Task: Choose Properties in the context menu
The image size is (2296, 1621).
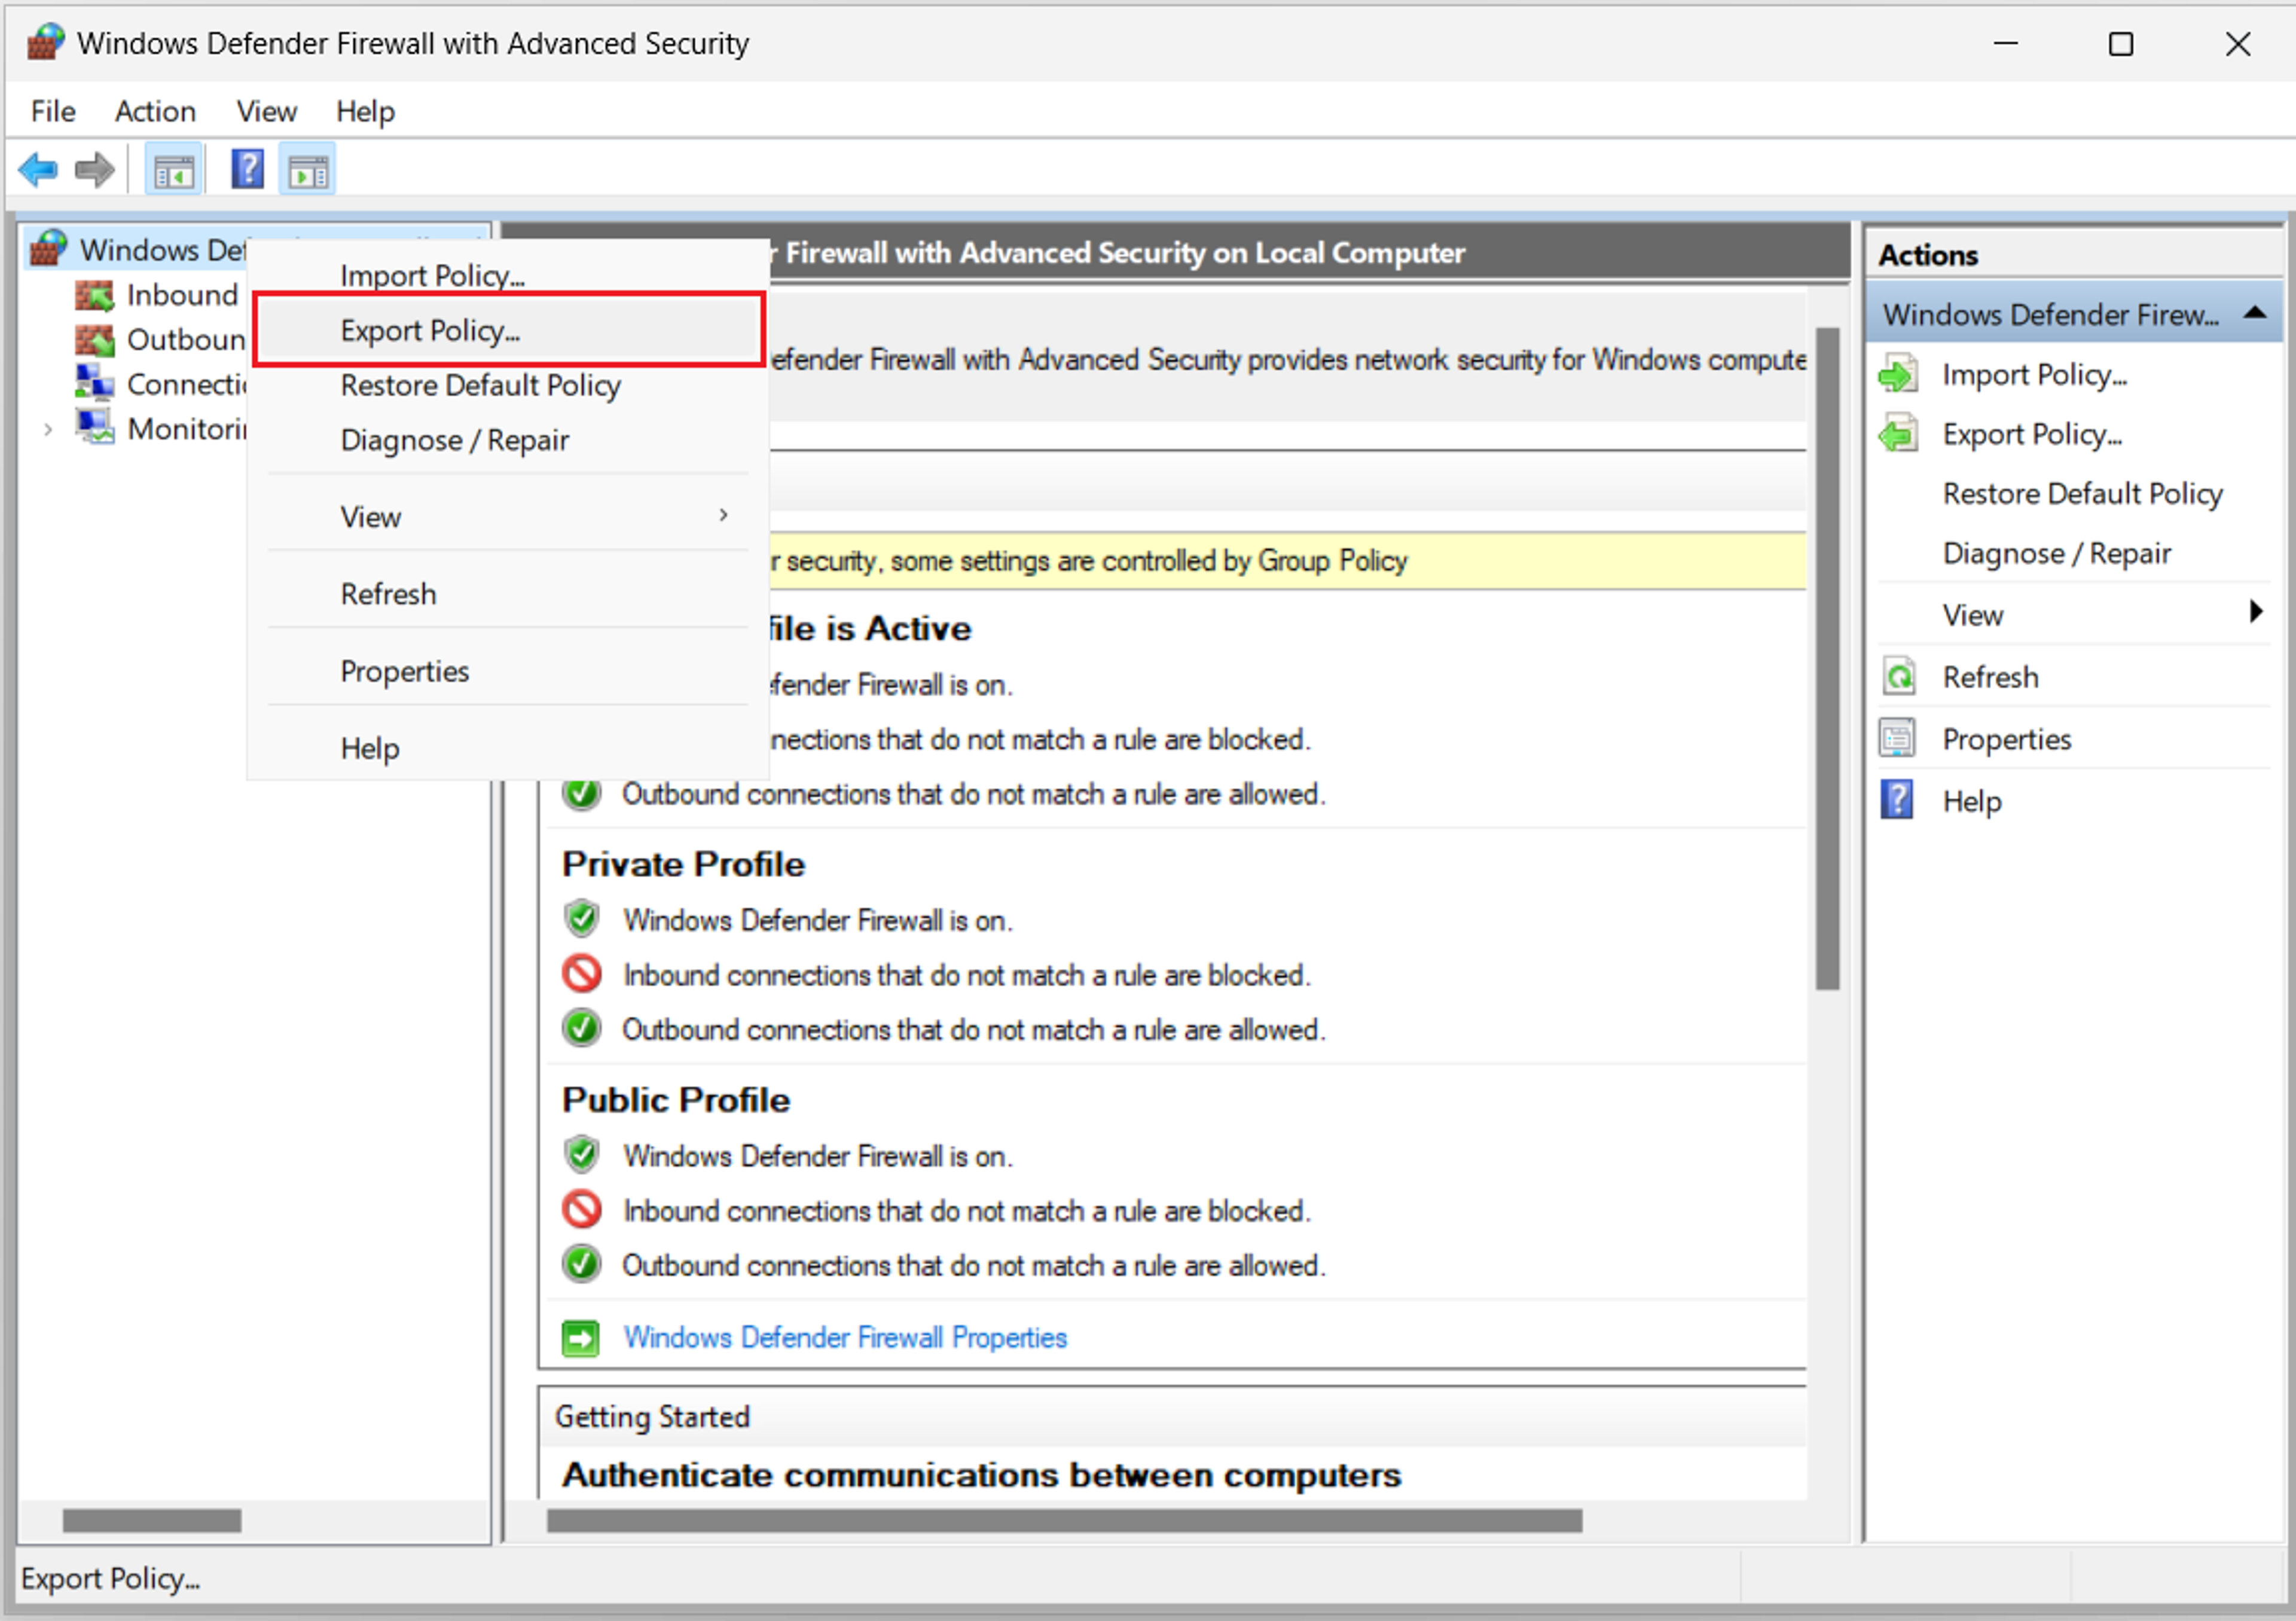Action: tap(508, 671)
